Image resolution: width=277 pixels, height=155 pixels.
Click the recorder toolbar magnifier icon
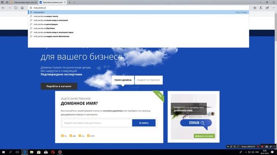[x=235, y=146]
